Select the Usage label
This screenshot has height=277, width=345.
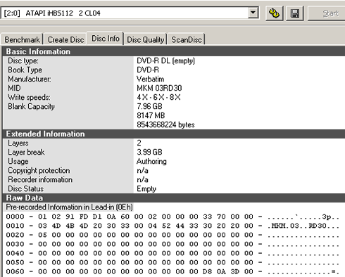point(18,161)
